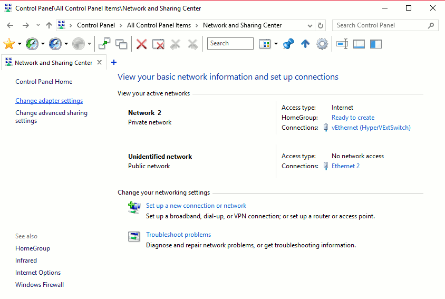The width and height of the screenshot is (445, 299).
Task: Add a new tab with plus button
Action: (x=113, y=62)
